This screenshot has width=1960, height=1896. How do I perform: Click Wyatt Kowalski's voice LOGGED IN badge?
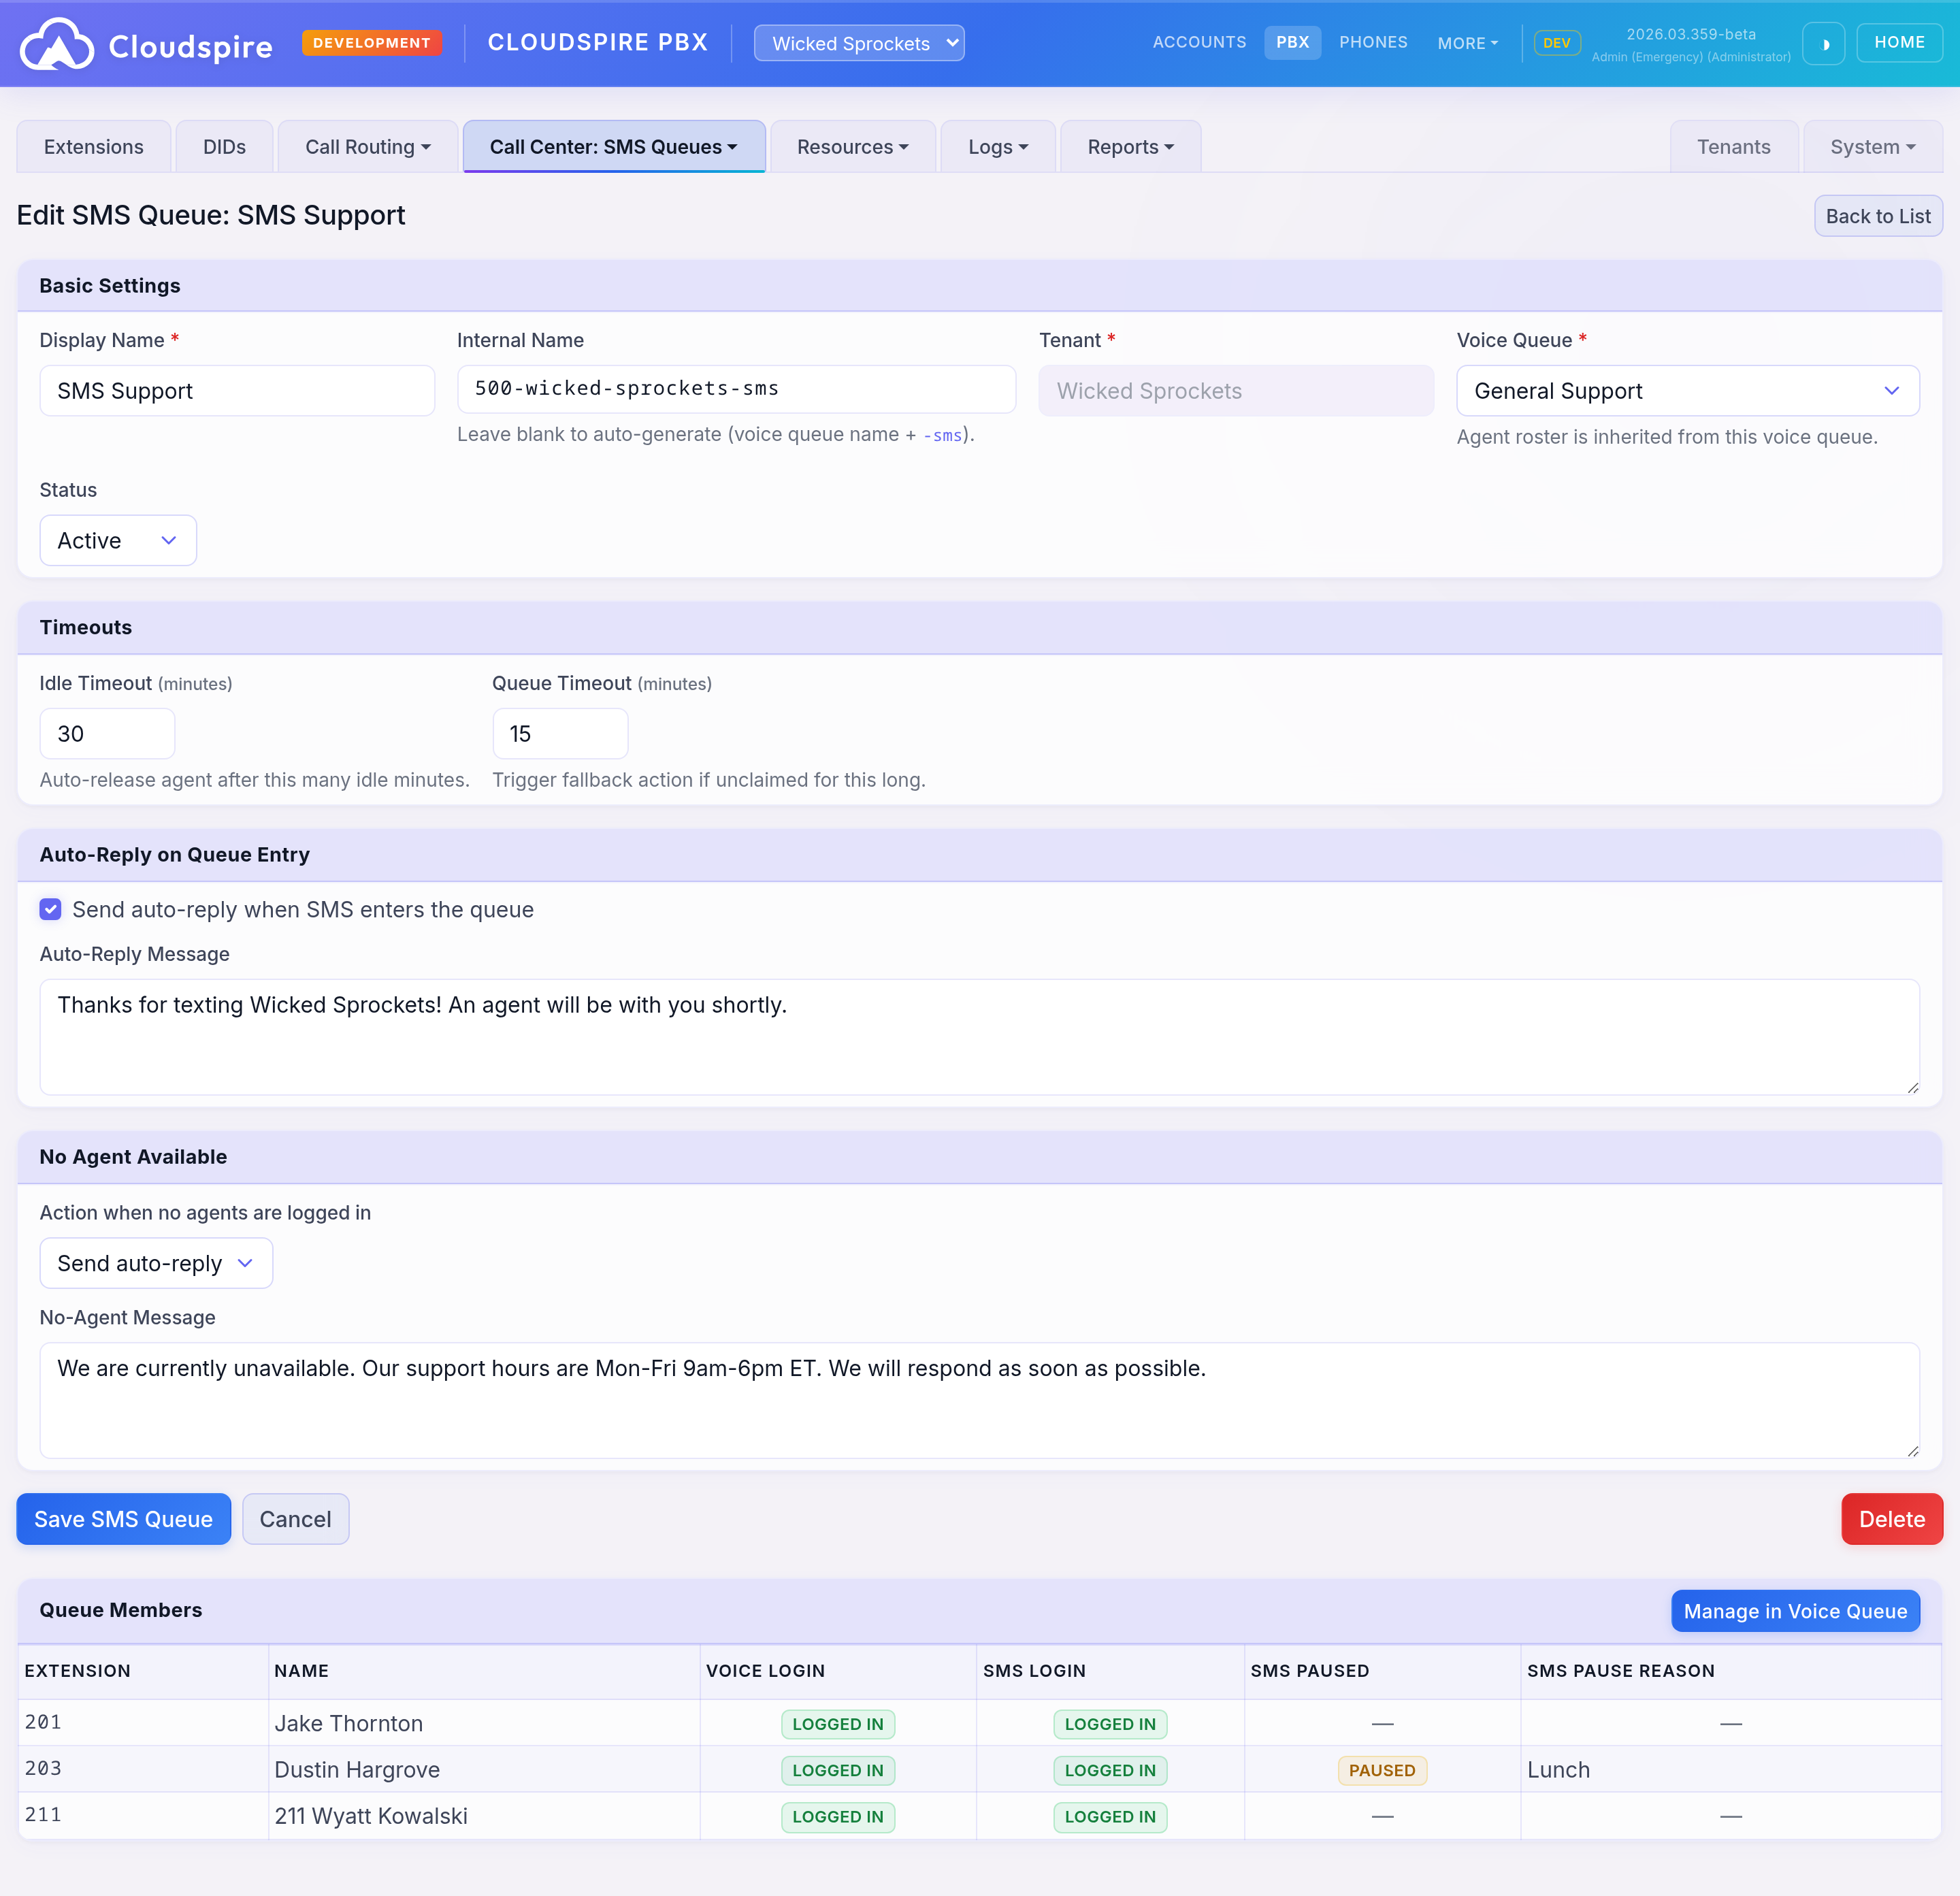coord(837,1816)
